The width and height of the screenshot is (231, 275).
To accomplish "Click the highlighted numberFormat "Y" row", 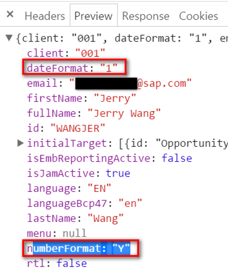I will tap(79, 248).
